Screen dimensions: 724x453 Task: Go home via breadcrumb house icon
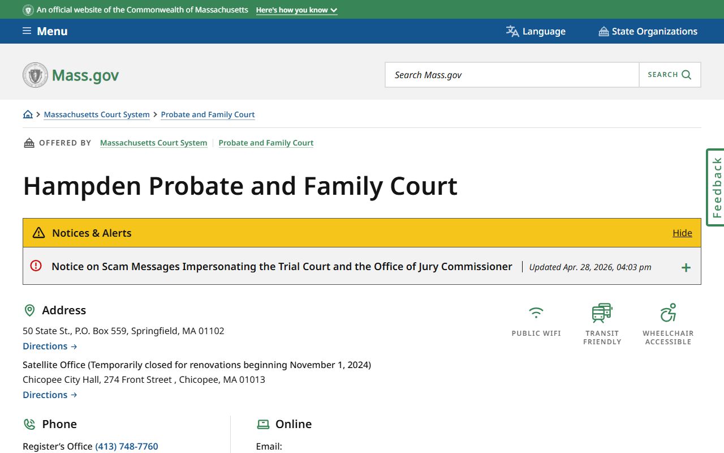click(x=28, y=114)
